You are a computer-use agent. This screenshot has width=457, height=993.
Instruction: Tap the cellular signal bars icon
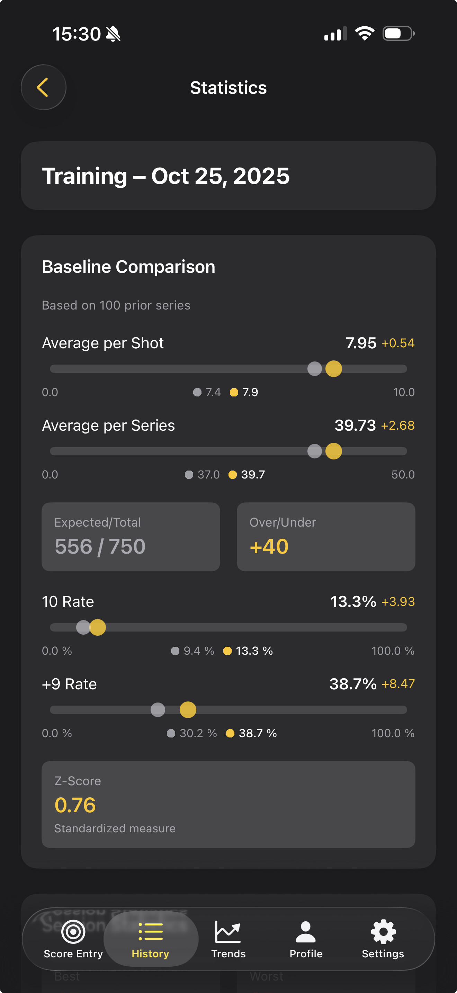[335, 34]
